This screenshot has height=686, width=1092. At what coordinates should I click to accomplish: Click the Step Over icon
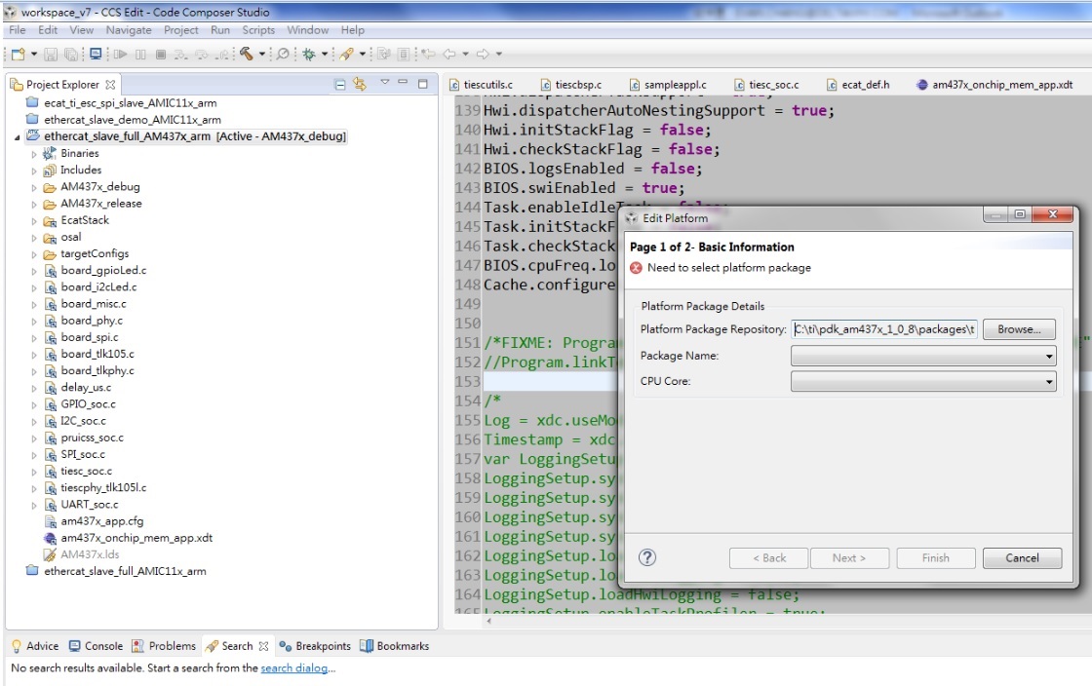pyautogui.click(x=202, y=55)
